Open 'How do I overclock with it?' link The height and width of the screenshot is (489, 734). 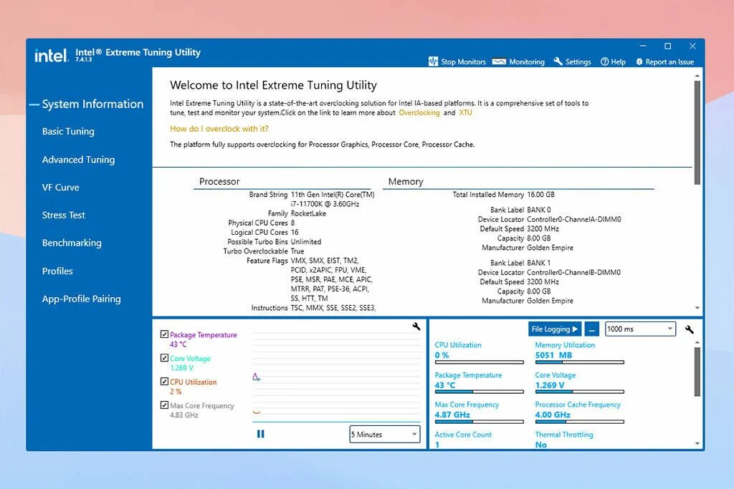coord(219,129)
